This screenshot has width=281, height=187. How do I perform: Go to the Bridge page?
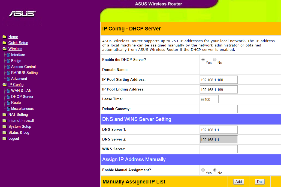point(16,61)
